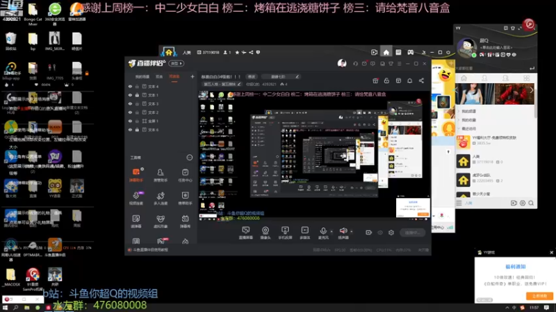Click the share icon above preview
This screenshot has width=556, height=312.
tap(421, 81)
